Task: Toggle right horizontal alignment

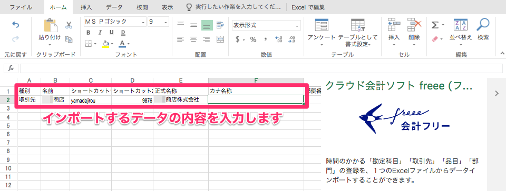Action: pos(207,39)
